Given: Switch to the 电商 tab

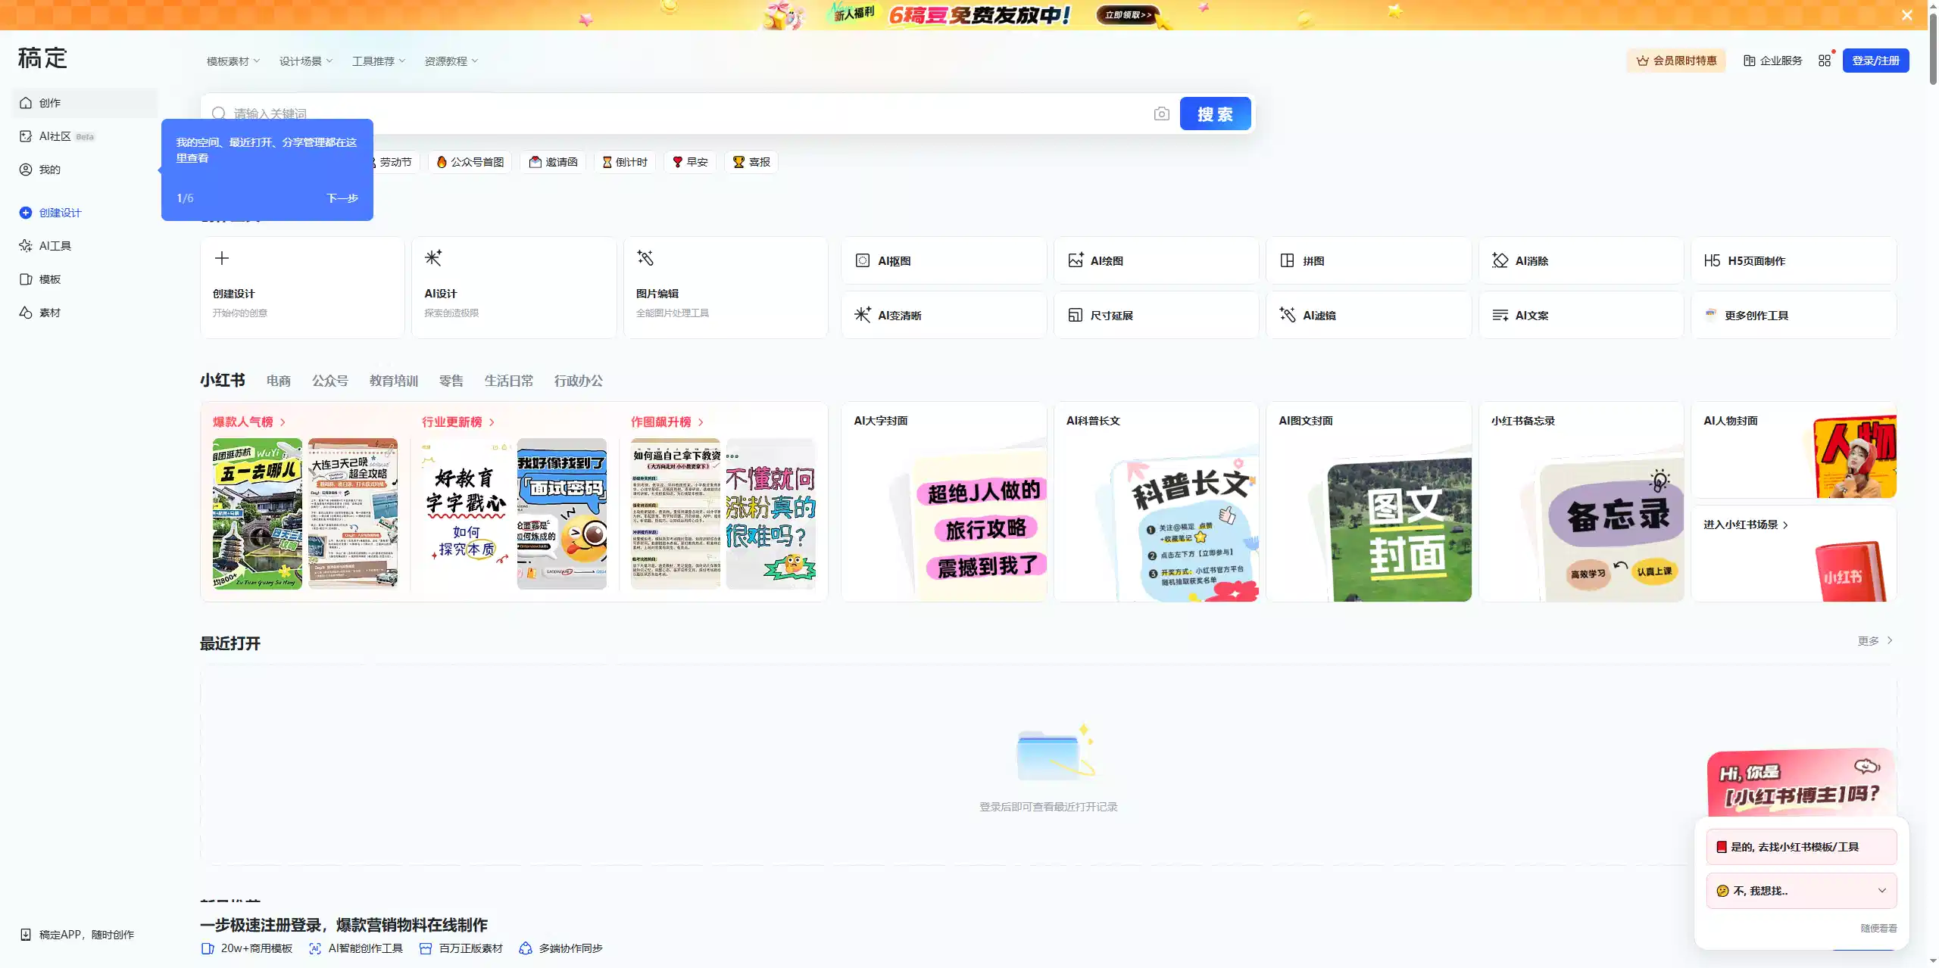Looking at the screenshot, I should coord(278,381).
